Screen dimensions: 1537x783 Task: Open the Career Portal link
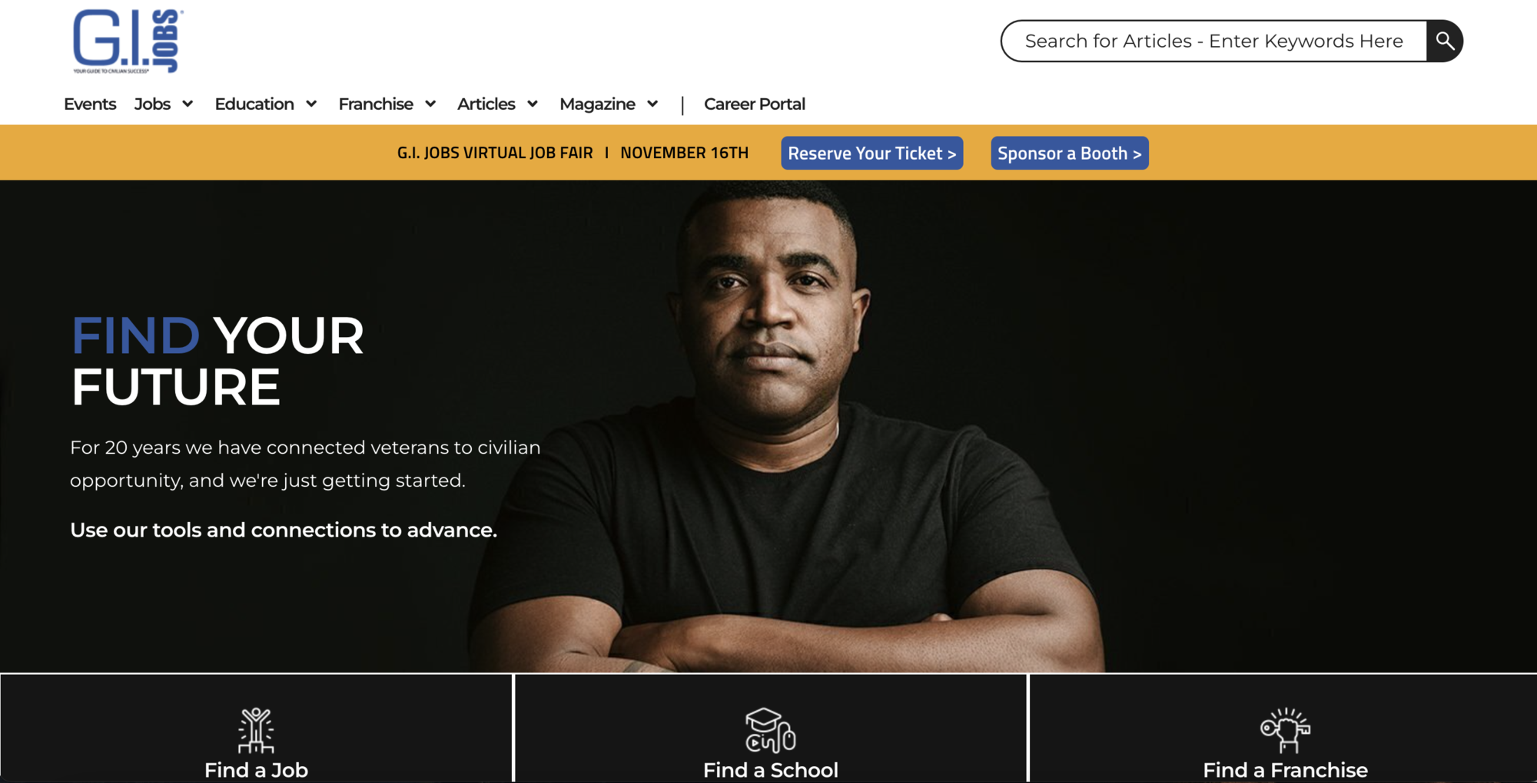click(x=755, y=104)
